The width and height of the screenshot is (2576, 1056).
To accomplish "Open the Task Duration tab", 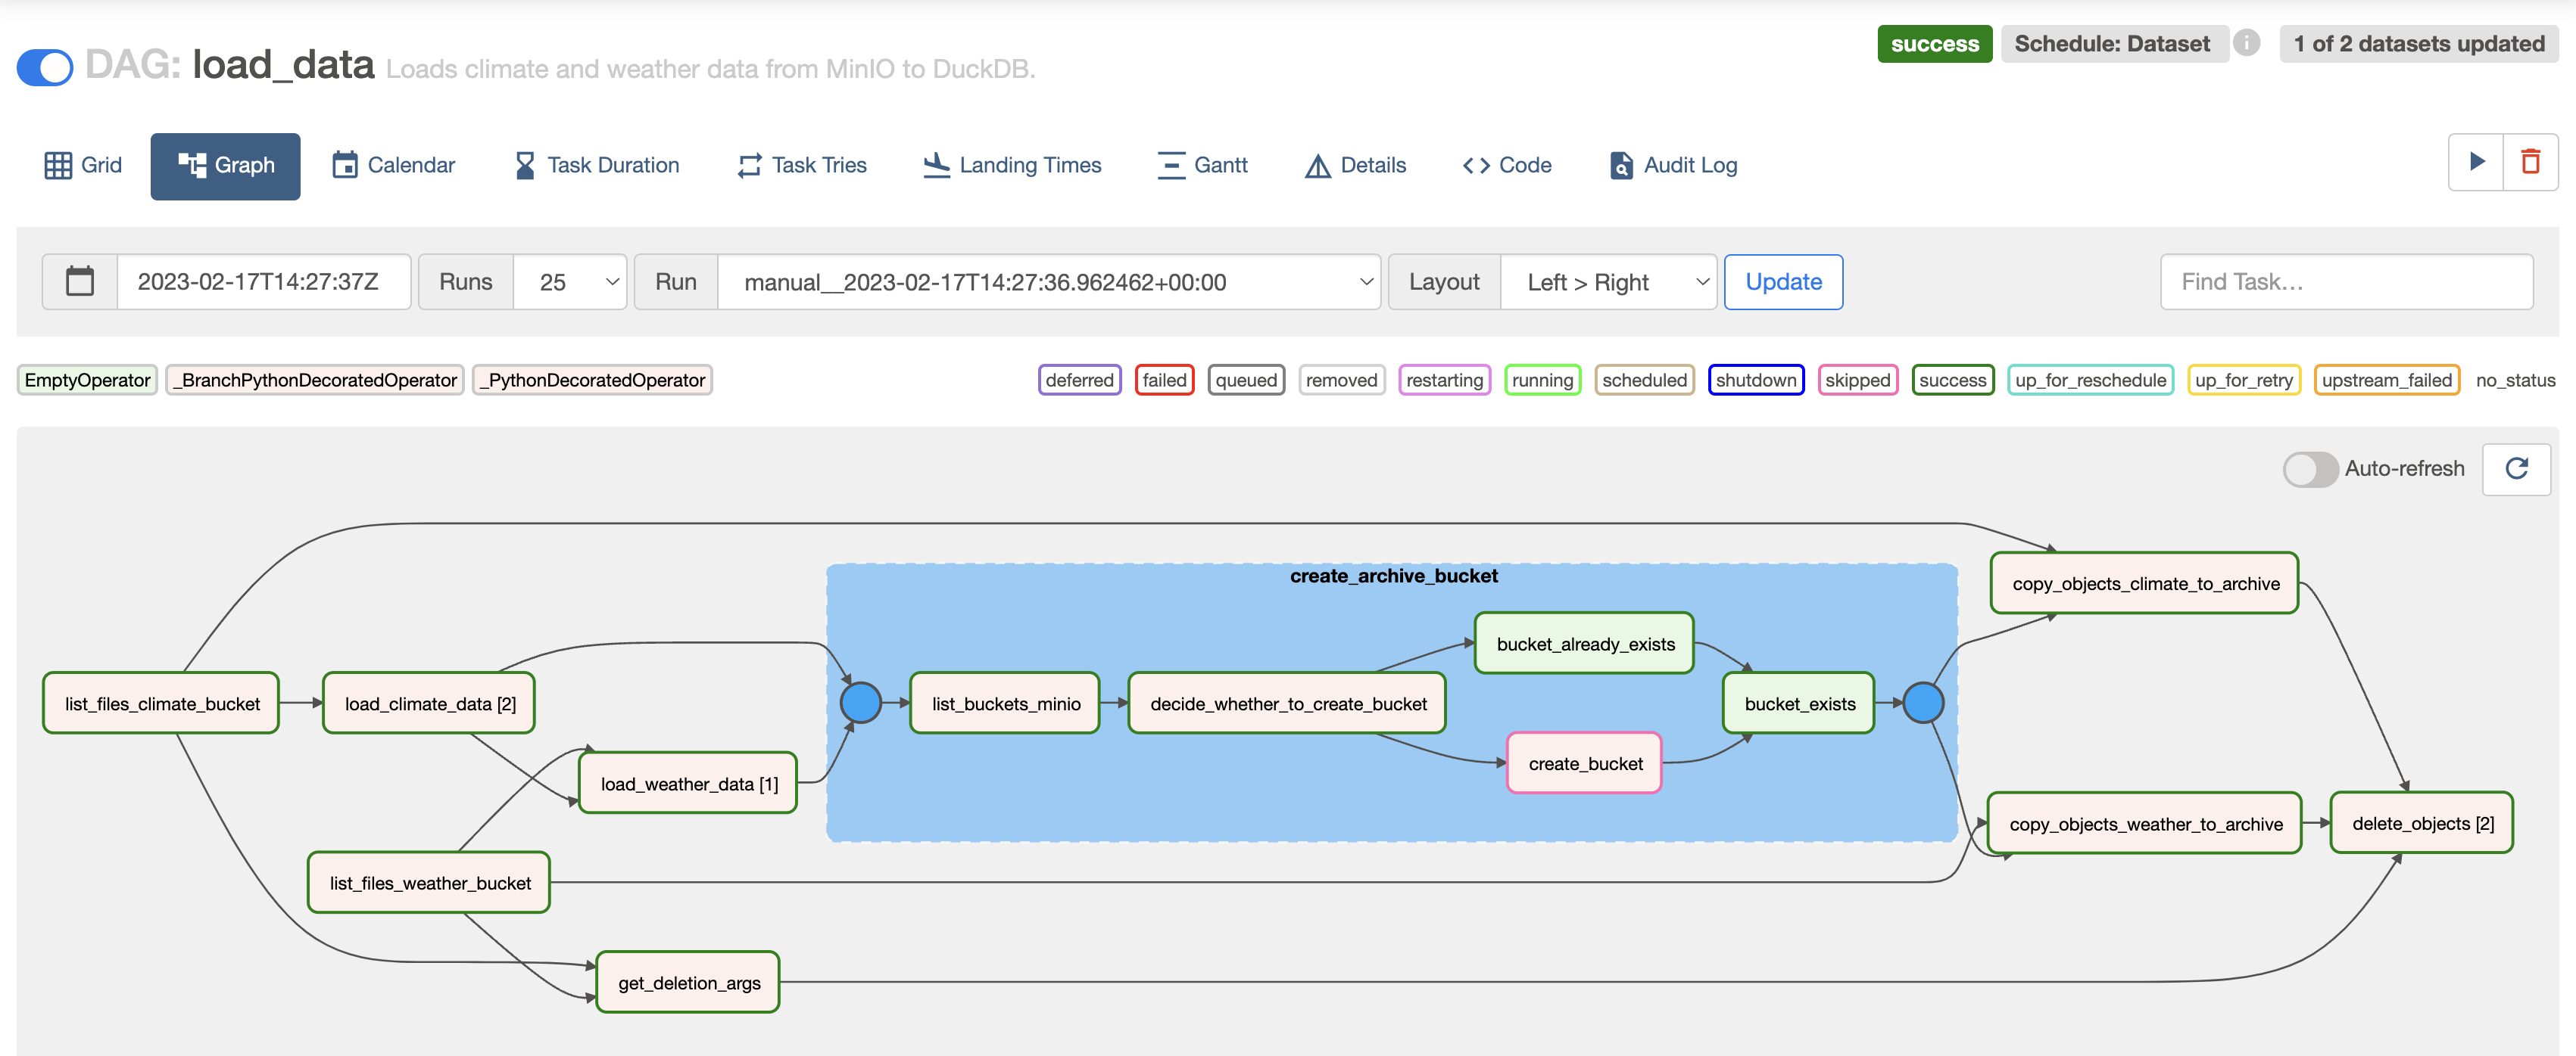I will 596,165.
